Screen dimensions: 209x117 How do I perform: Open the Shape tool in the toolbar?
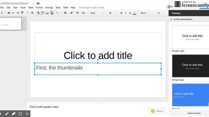tap(52, 13)
